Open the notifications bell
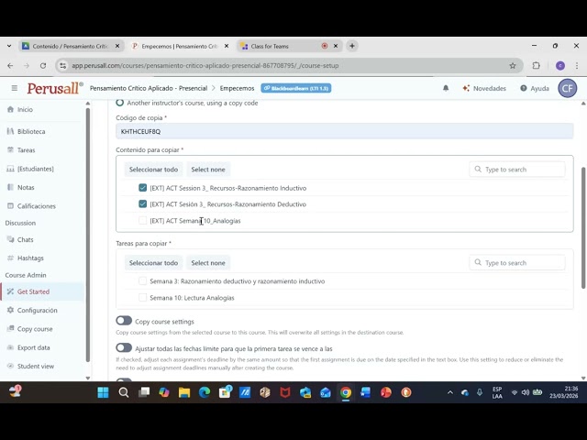The width and height of the screenshot is (587, 440). pos(446,88)
